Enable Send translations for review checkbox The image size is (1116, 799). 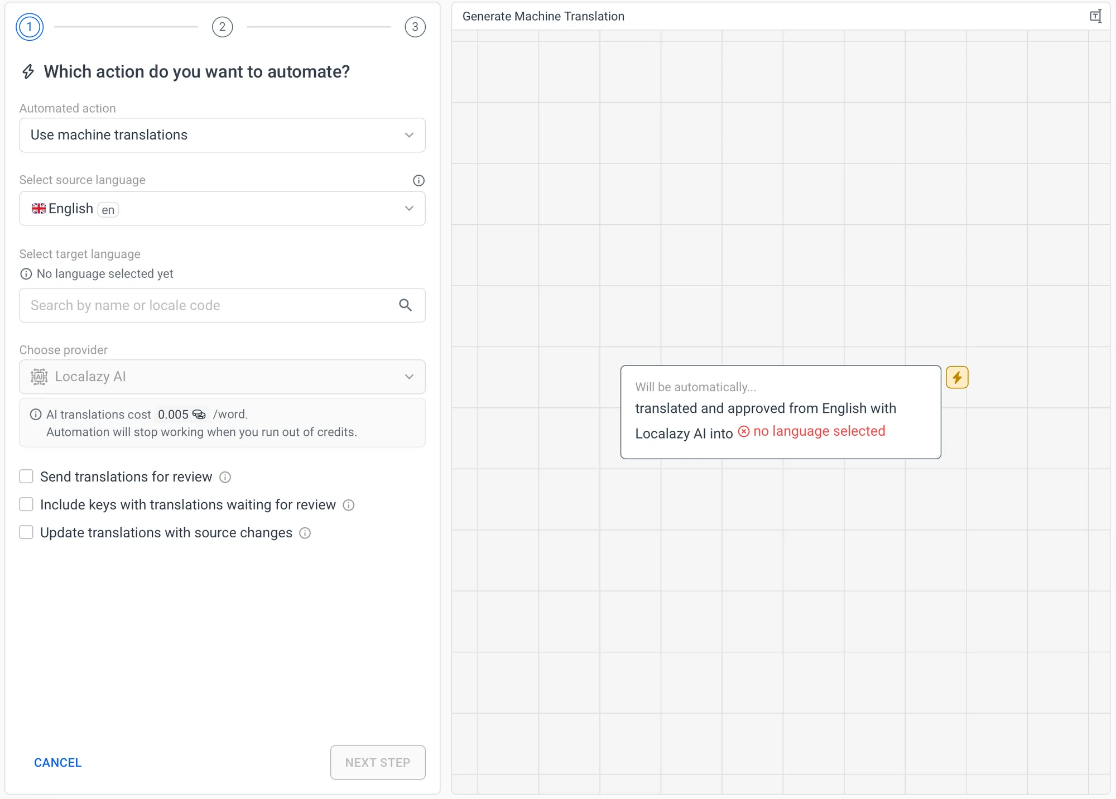tap(26, 476)
